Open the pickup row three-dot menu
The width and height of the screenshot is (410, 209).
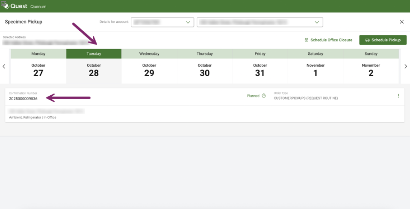(398, 96)
